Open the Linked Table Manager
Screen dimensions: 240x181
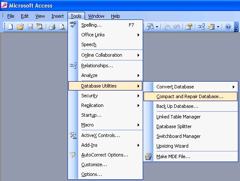pyautogui.click(x=191, y=117)
